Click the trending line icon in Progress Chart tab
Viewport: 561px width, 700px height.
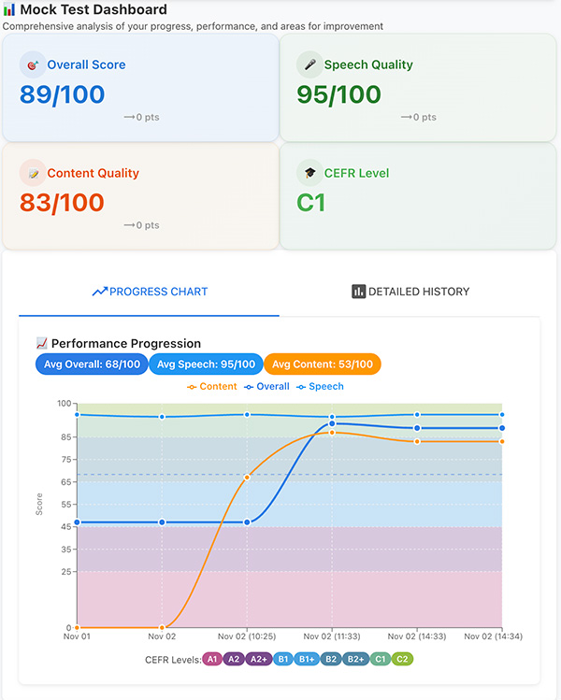pos(99,292)
